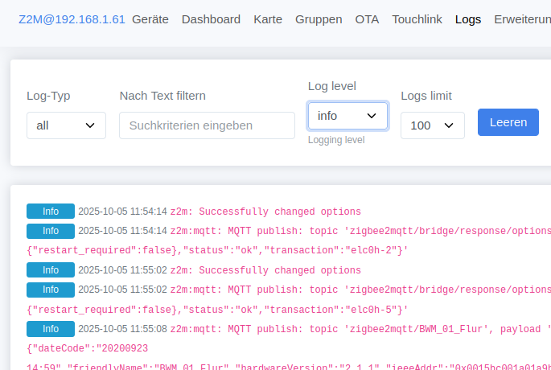Open the Gruppen section
Image resolution: width=551 pixels, height=370 pixels.
coord(319,19)
